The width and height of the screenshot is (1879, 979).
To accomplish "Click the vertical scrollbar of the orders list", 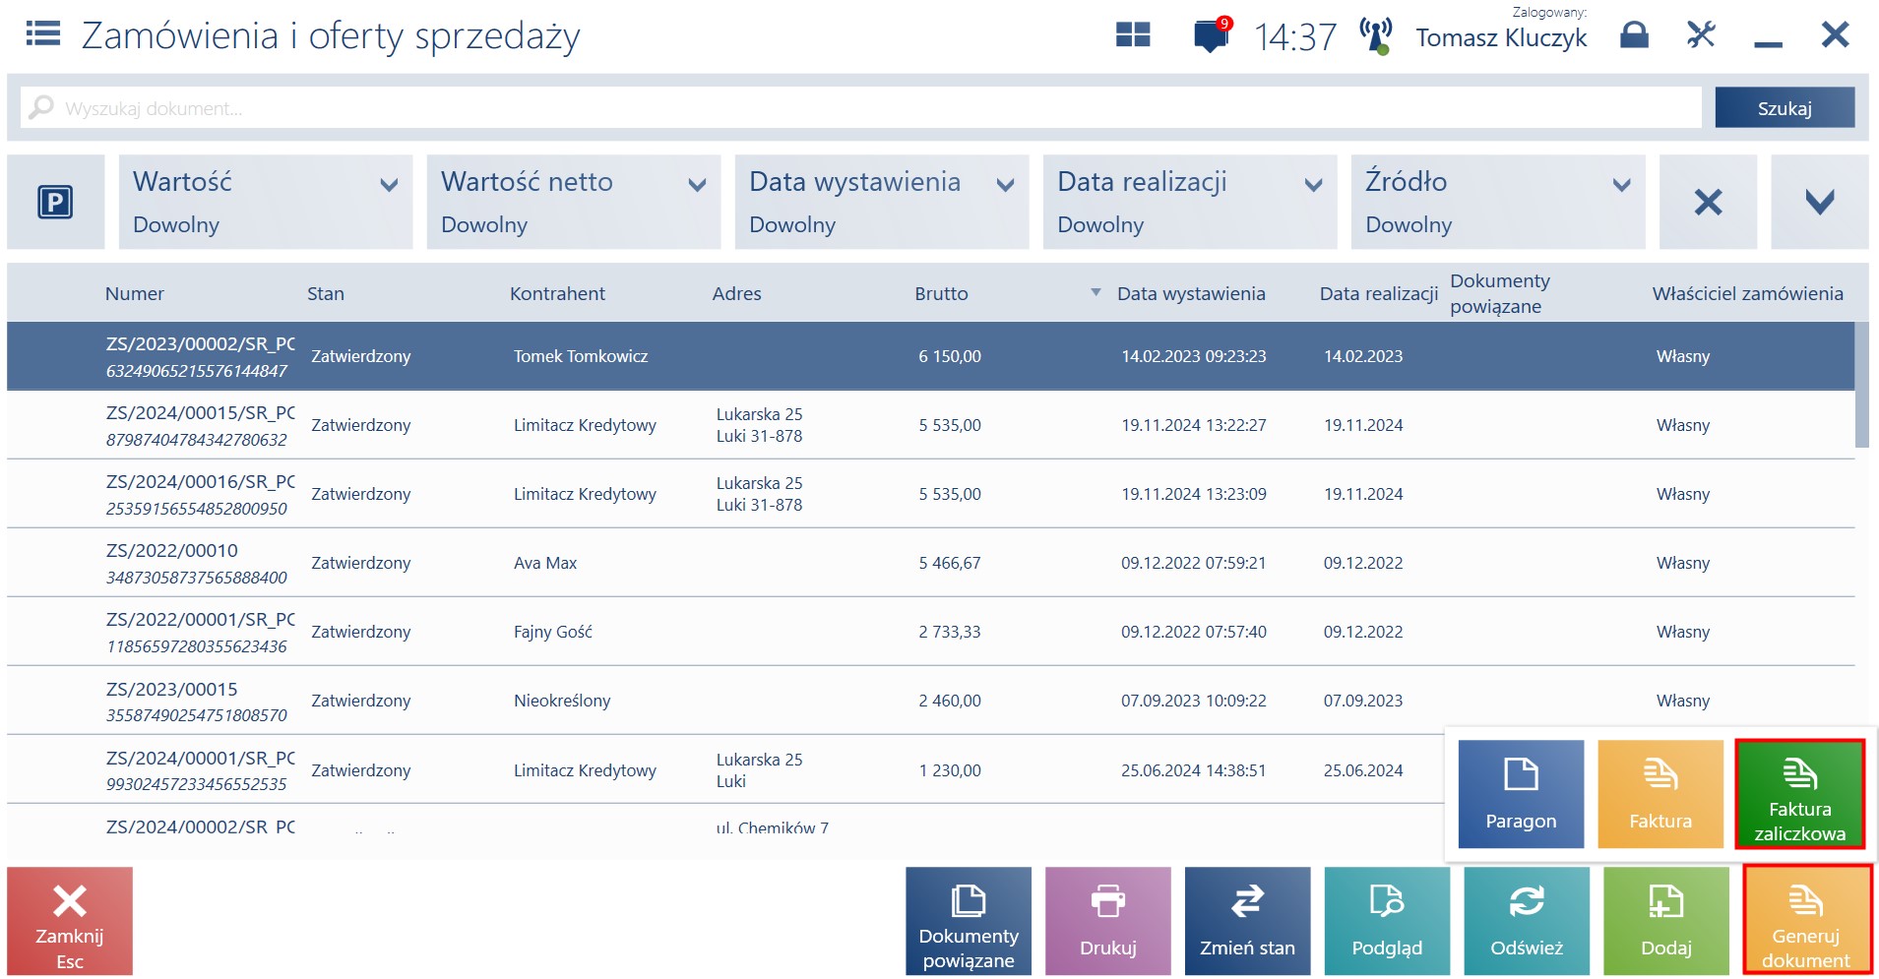I will [1861, 385].
